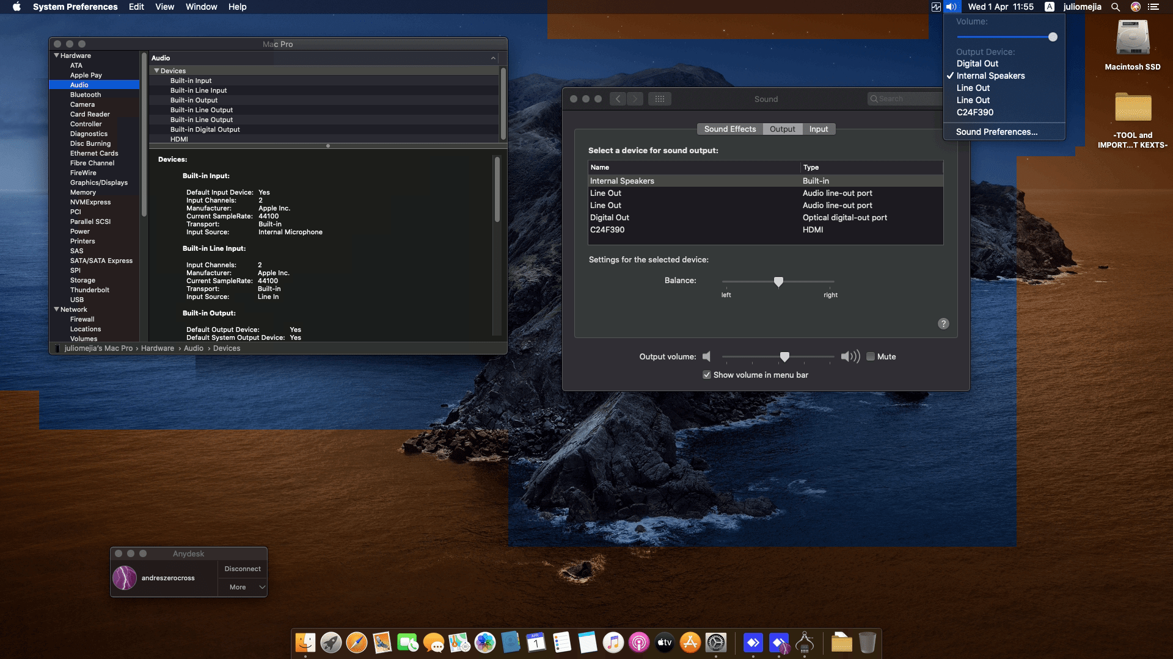Open Launchpad from the Dock
Screen dimensions: 1173x659
coord(330,643)
